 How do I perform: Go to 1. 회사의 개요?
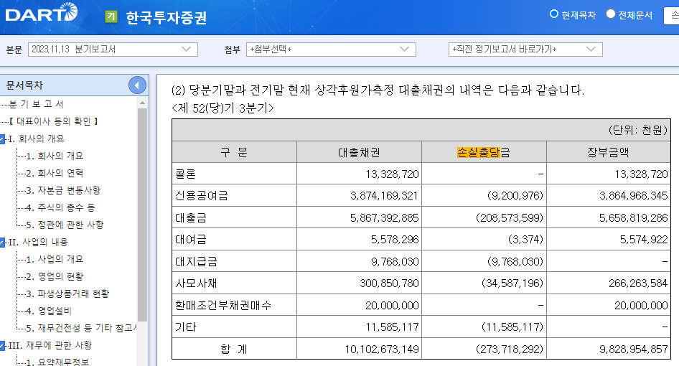point(55,156)
